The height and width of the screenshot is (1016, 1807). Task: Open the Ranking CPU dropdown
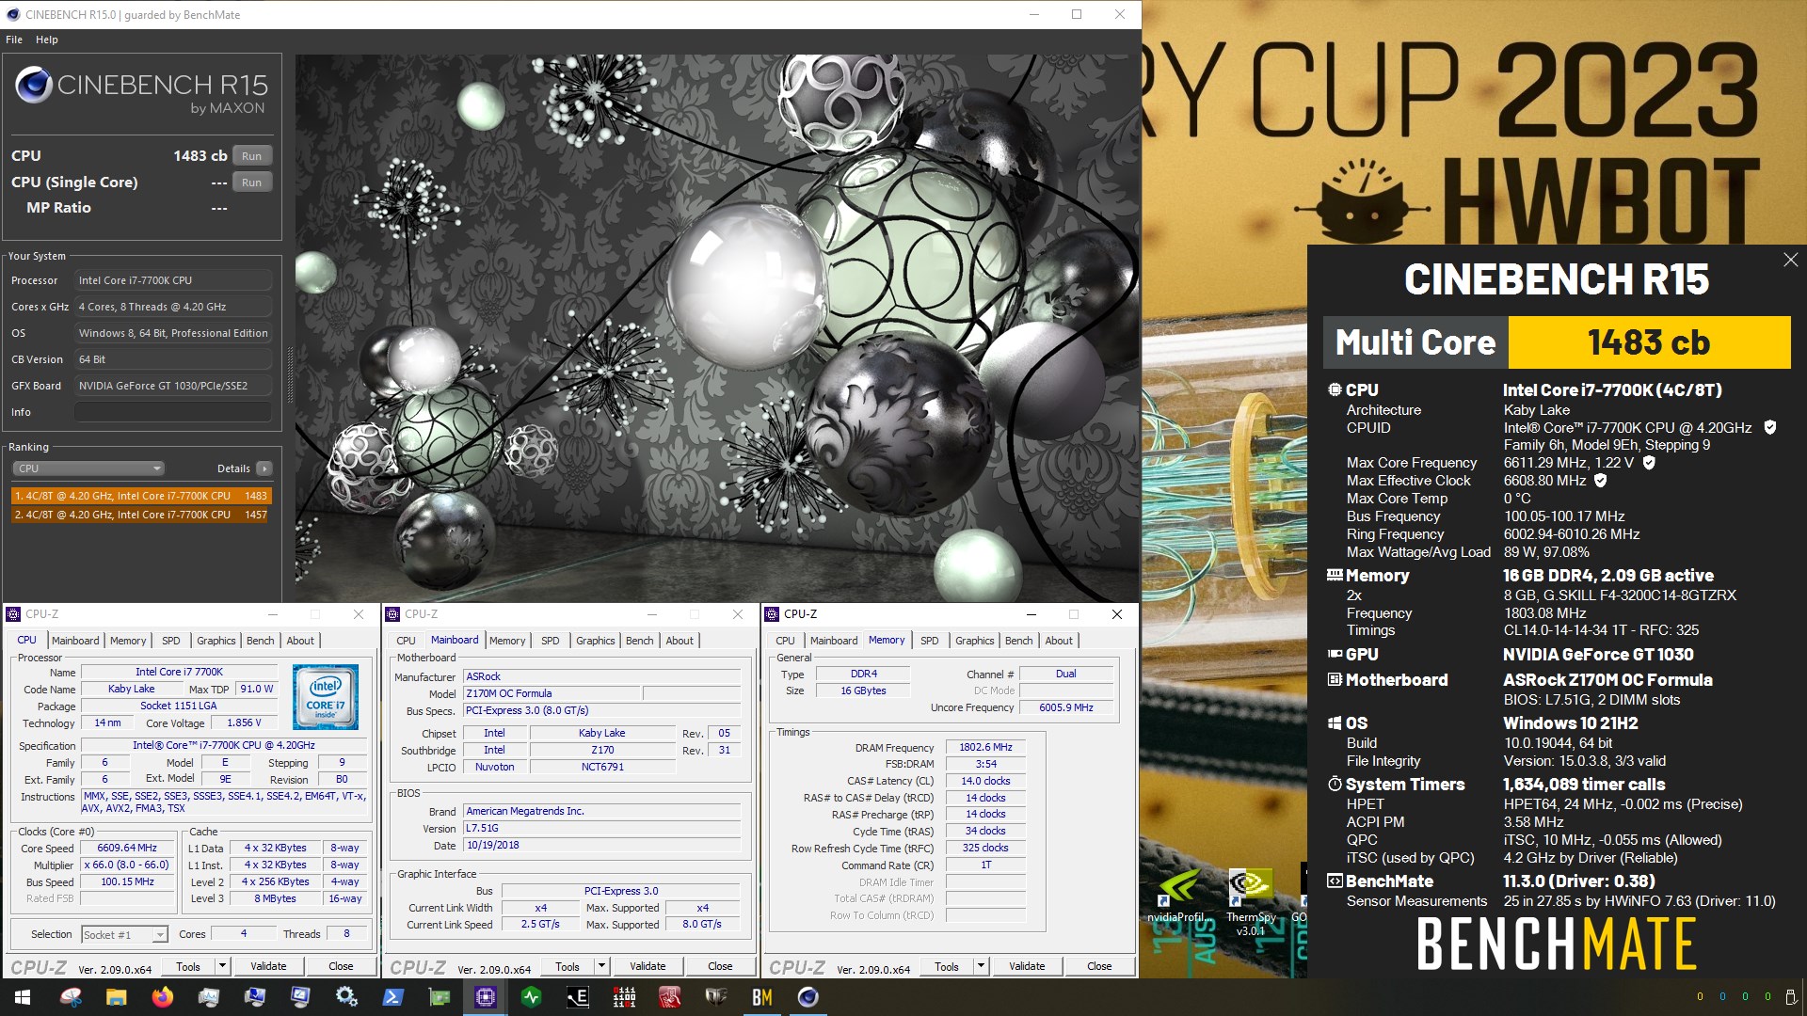pyautogui.click(x=88, y=468)
